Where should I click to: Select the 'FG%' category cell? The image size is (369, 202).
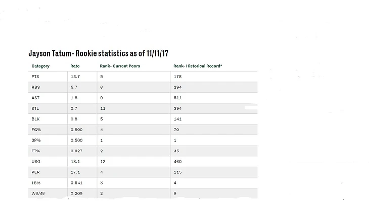click(x=36, y=129)
